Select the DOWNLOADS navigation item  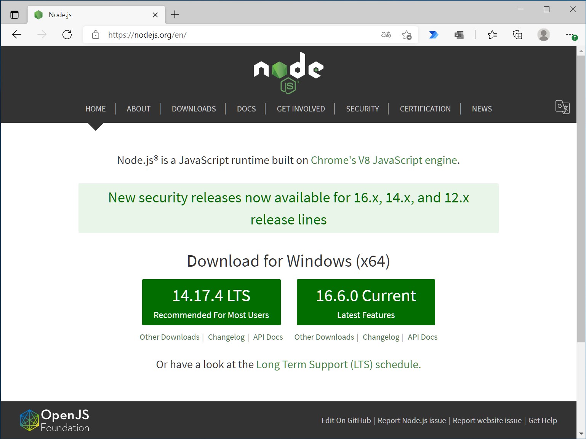(x=194, y=109)
